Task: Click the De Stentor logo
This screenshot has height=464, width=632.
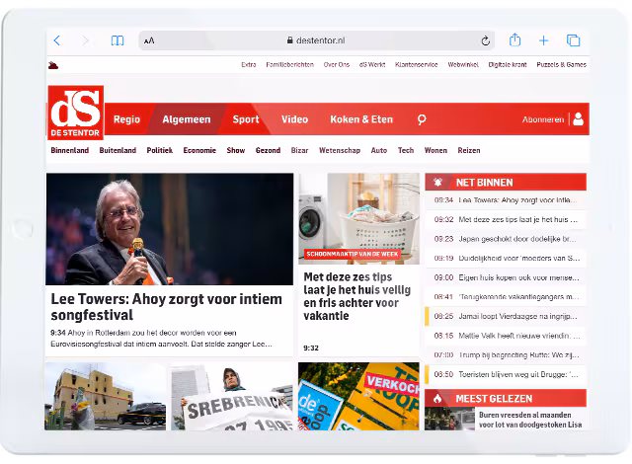Action: point(75,112)
